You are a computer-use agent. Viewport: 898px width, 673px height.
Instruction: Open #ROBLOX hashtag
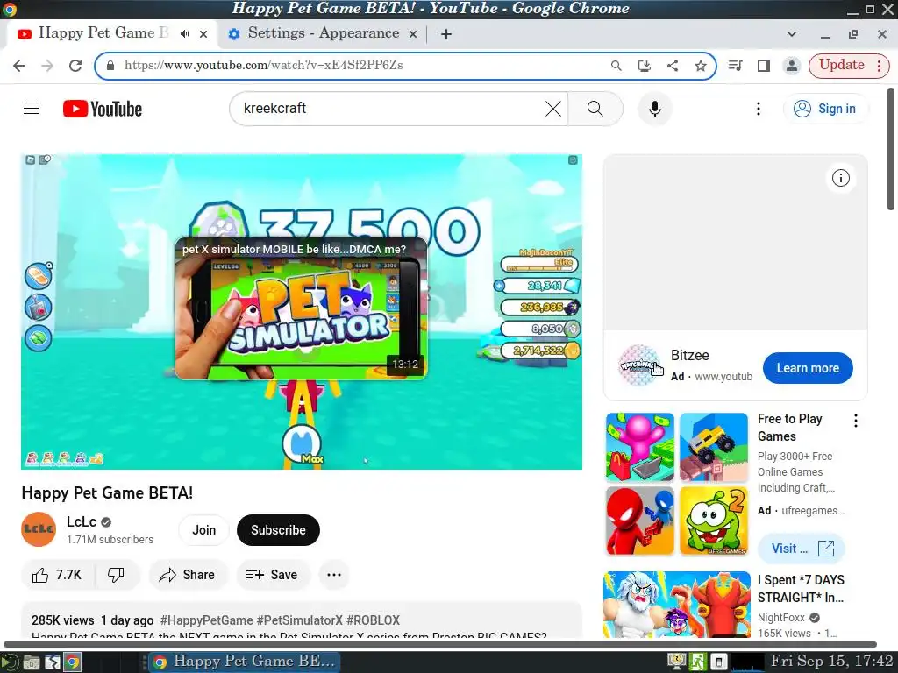[373, 620]
